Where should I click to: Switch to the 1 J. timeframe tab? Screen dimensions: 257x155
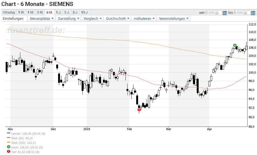59,12
